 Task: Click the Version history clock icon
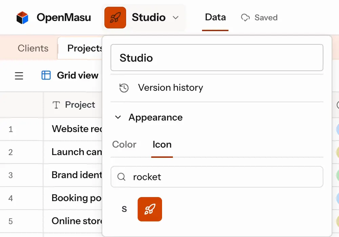[x=124, y=88]
